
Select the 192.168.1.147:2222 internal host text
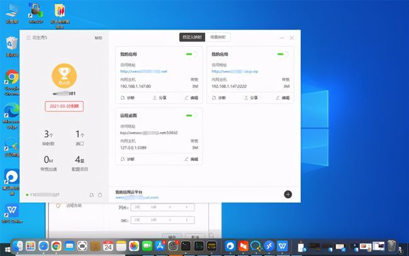coord(229,86)
